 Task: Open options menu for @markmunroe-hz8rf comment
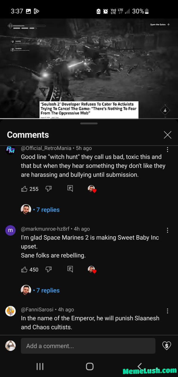[x=167, y=230]
